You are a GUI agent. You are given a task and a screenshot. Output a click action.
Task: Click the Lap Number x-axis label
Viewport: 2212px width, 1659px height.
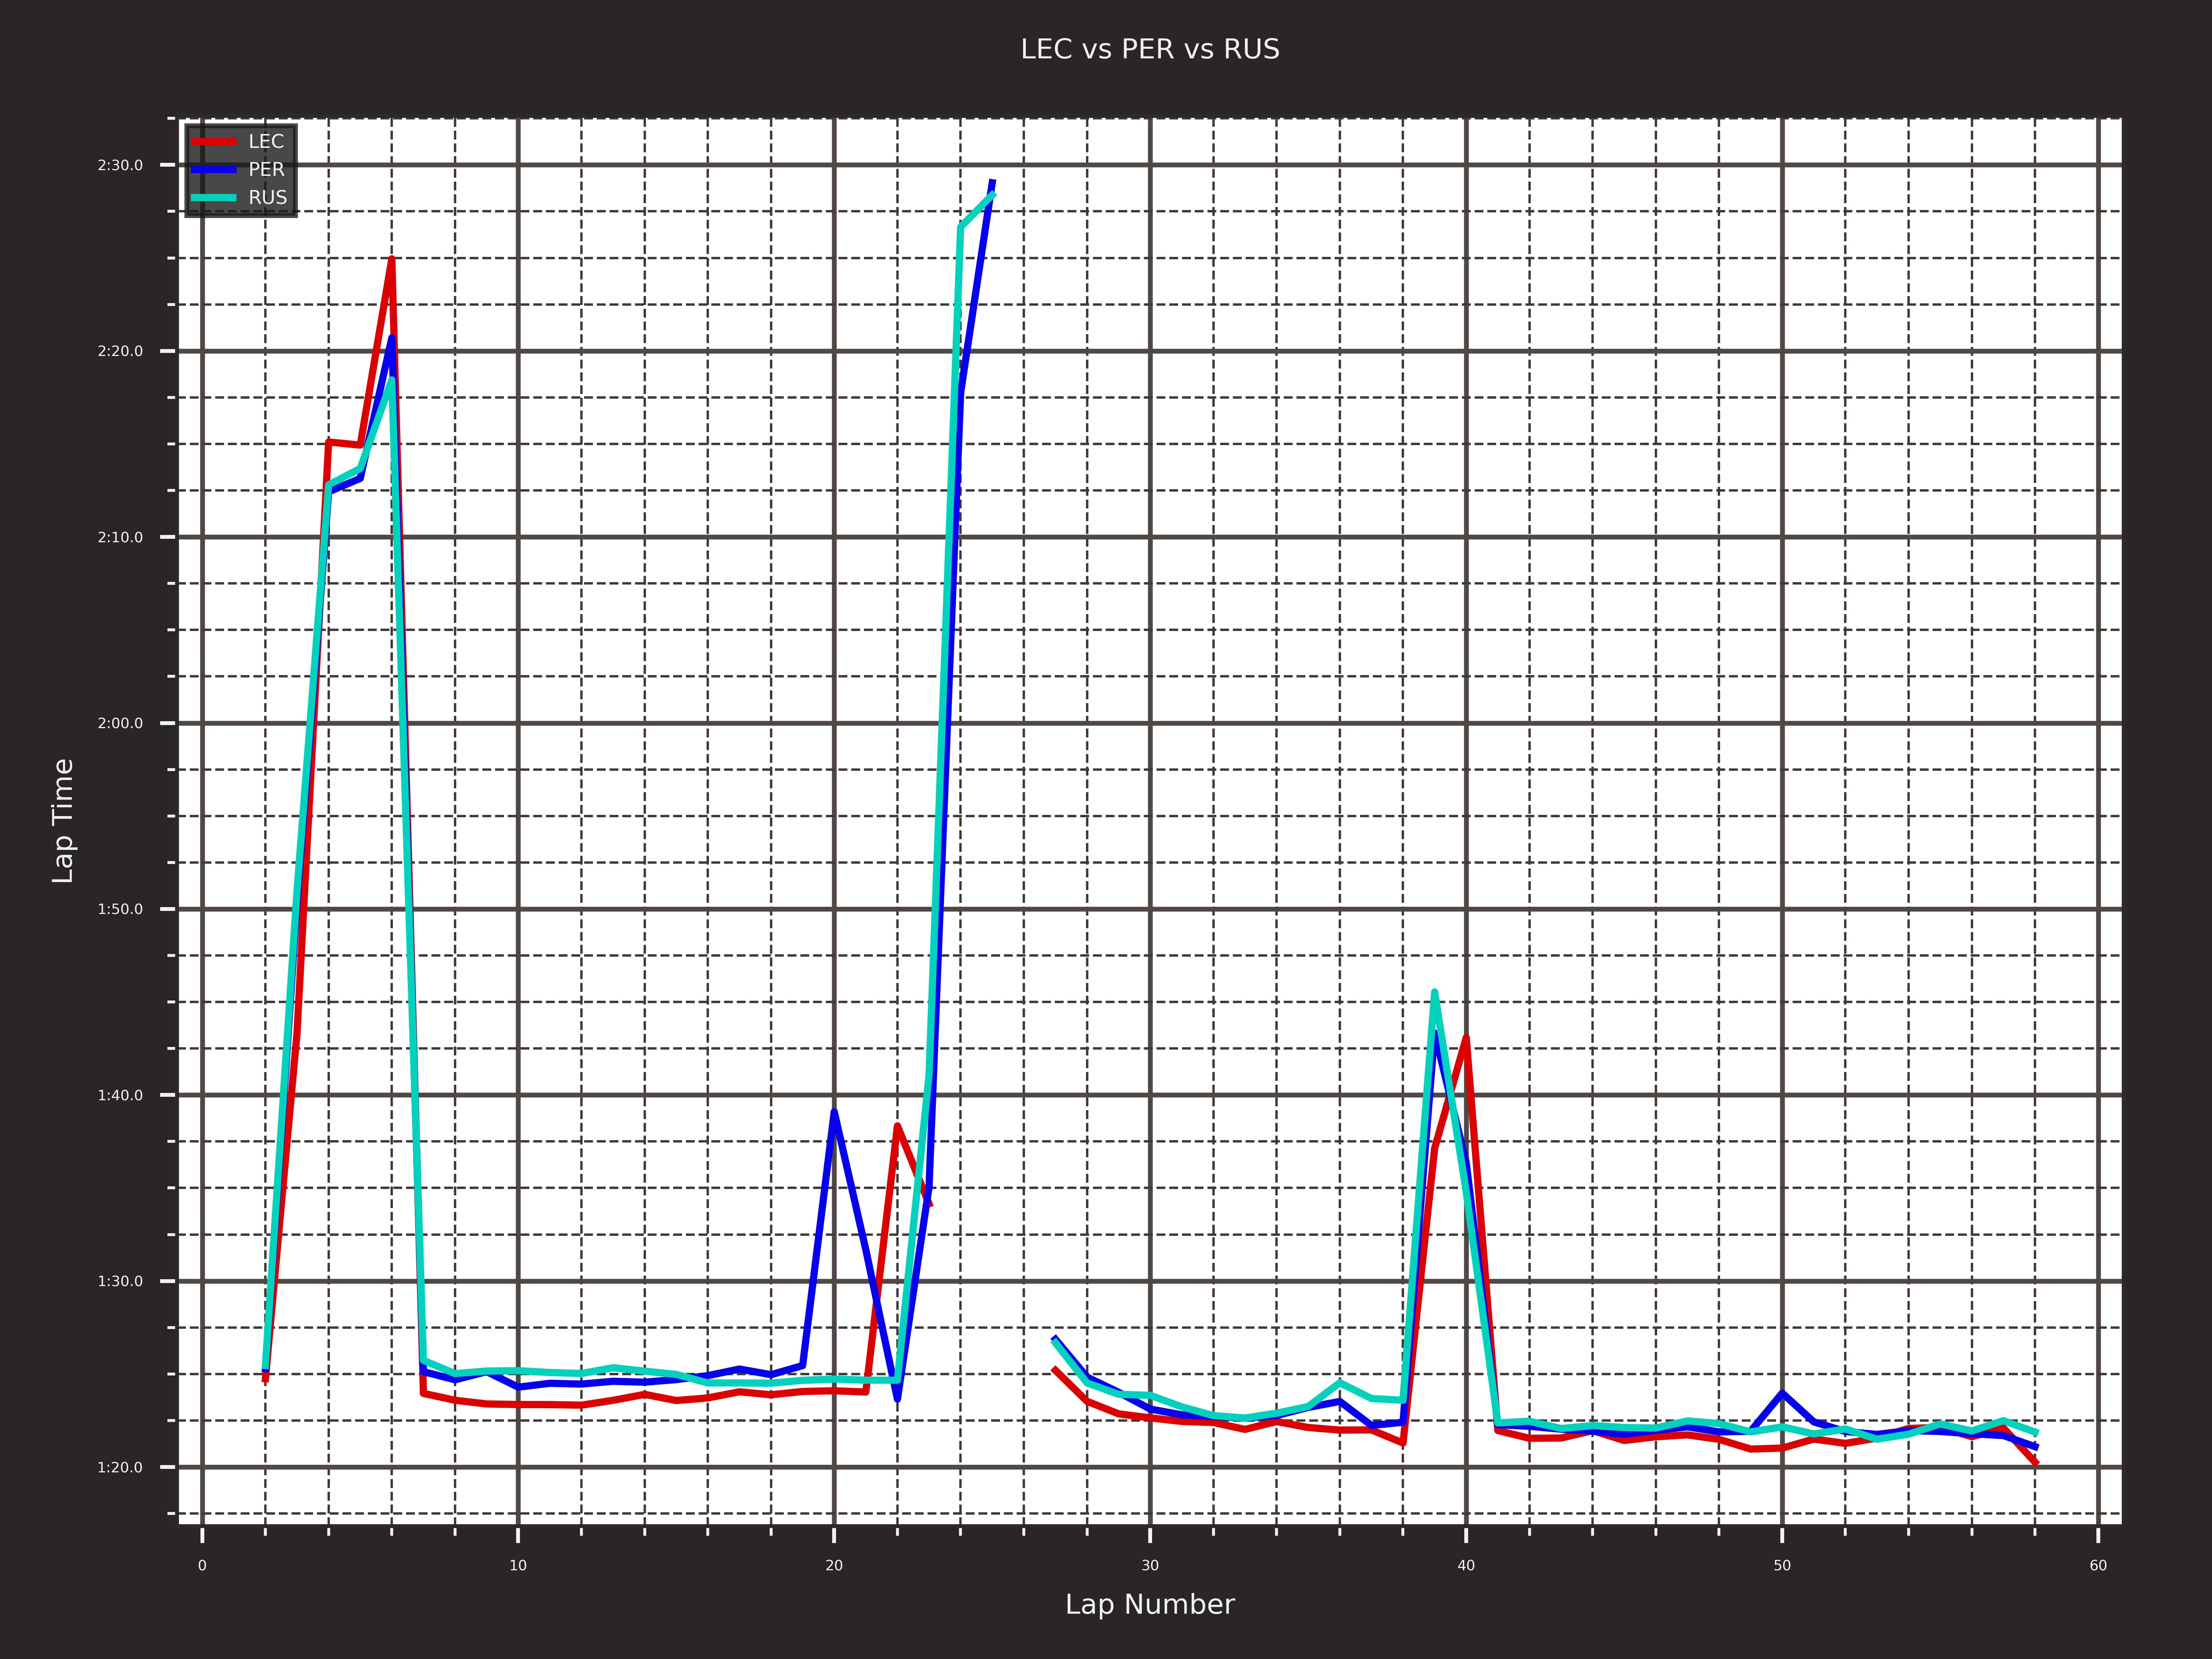coord(1150,1604)
